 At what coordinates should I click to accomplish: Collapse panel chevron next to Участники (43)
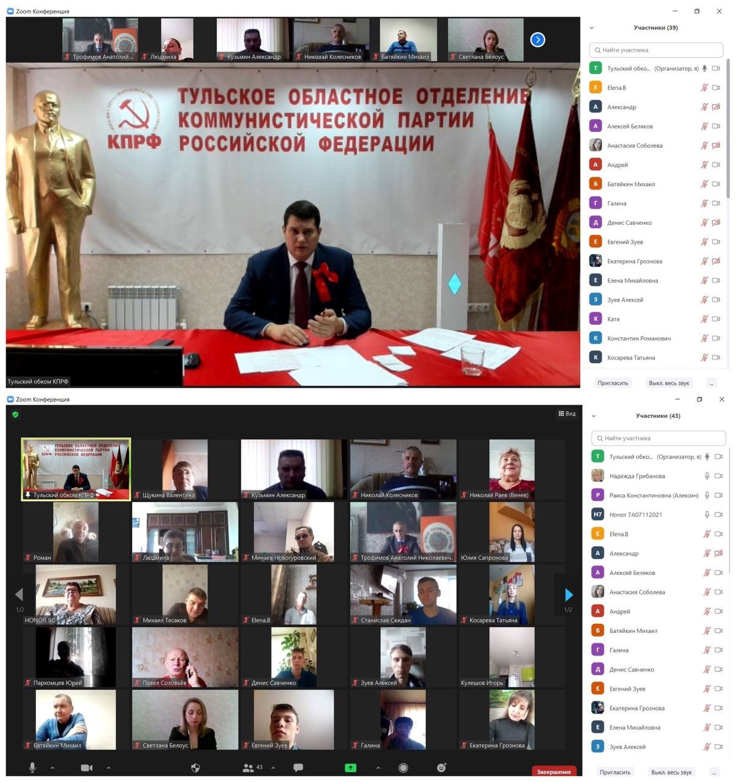[x=594, y=416]
